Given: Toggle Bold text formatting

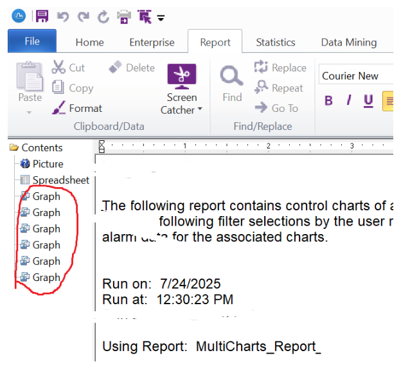Looking at the screenshot, I should tap(329, 100).
